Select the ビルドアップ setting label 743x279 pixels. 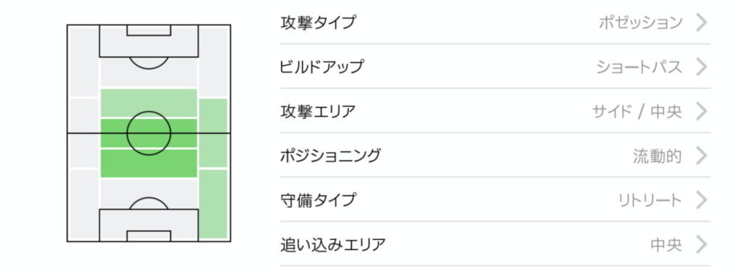(x=321, y=67)
